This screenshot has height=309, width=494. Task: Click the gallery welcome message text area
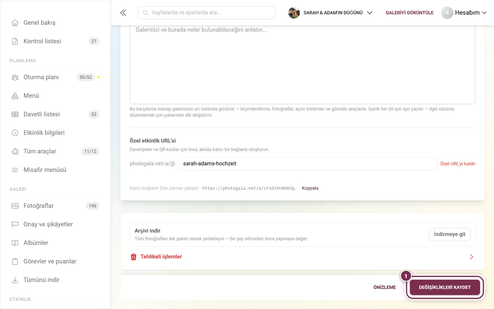coord(302,65)
